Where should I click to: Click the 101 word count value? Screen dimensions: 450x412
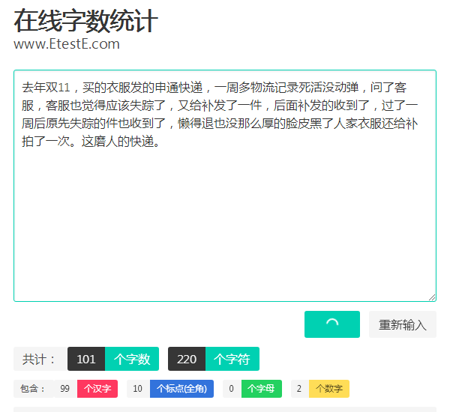(x=86, y=359)
